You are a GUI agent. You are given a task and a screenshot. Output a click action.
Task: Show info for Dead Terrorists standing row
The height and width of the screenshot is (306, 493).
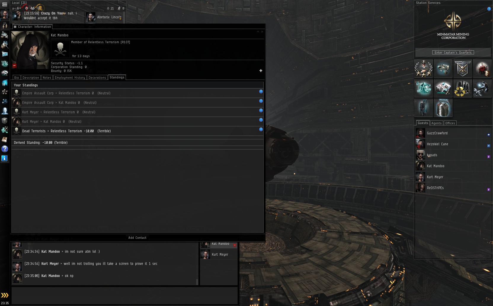[261, 129]
